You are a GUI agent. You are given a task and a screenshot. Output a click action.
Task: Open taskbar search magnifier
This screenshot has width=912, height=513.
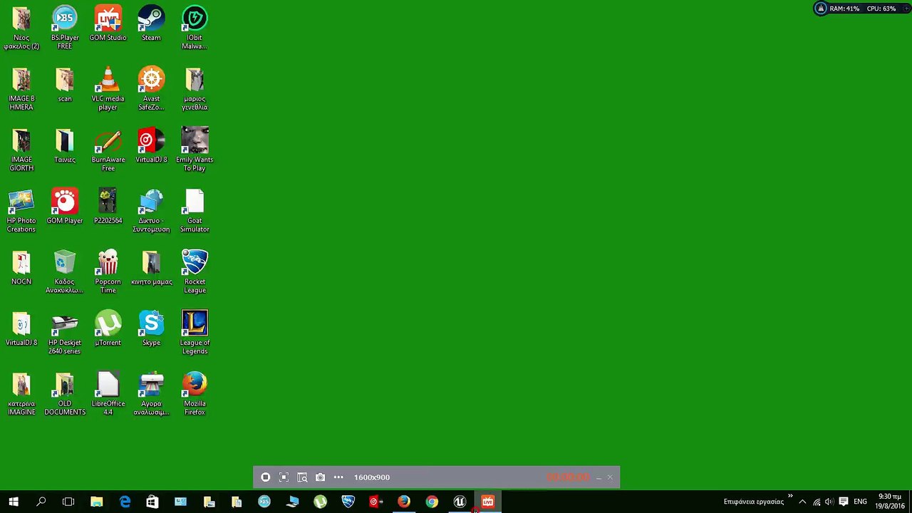(x=41, y=502)
